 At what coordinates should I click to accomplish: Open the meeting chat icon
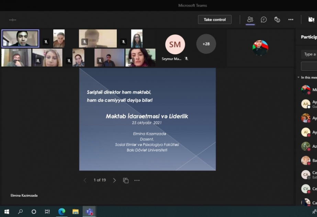pos(264,20)
